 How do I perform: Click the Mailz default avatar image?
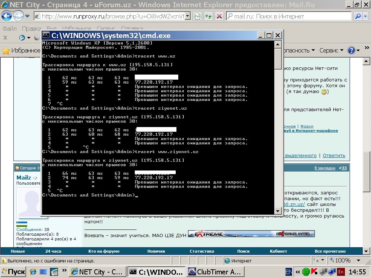click(x=29, y=202)
